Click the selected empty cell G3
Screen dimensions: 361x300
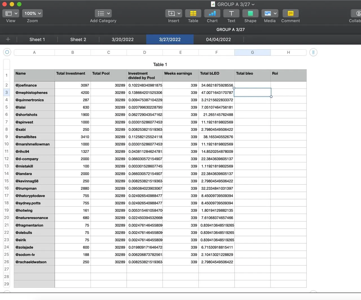tap(253, 92)
